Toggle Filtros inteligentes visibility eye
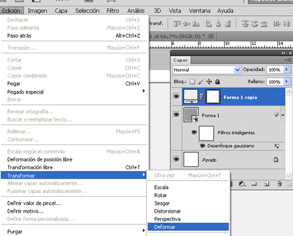Image resolution: width=293 pixels, height=236 pixels. (194, 132)
